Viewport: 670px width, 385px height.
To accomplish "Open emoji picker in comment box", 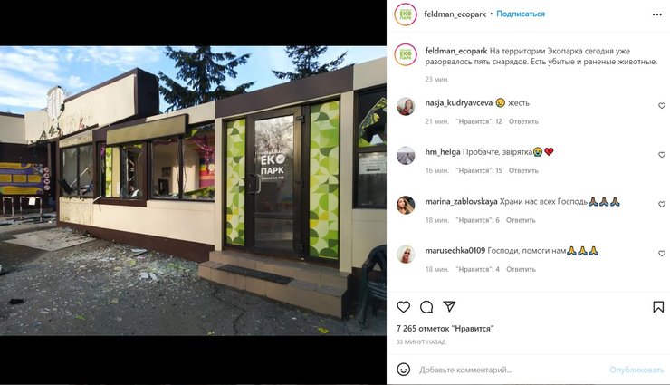I will click(x=404, y=370).
